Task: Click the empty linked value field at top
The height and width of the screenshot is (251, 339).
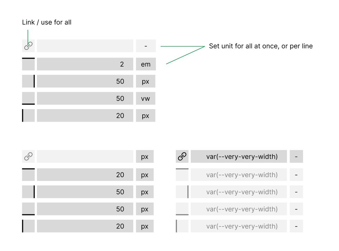Action: pos(85,46)
